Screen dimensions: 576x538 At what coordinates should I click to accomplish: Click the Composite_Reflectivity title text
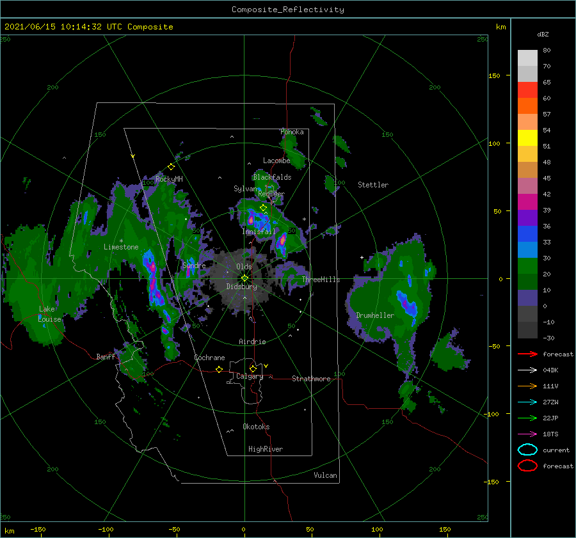click(288, 10)
